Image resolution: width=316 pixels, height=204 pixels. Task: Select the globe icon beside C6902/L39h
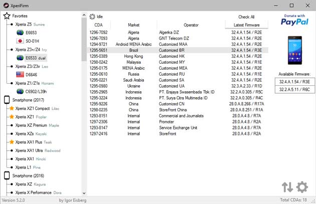pyautogui.click(x=20, y=91)
